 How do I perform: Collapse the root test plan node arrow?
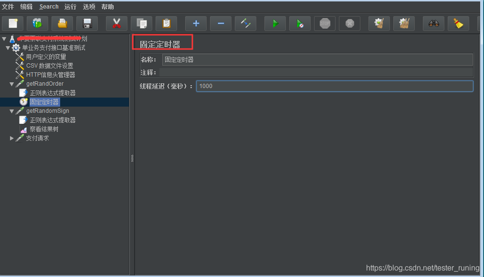[4, 39]
